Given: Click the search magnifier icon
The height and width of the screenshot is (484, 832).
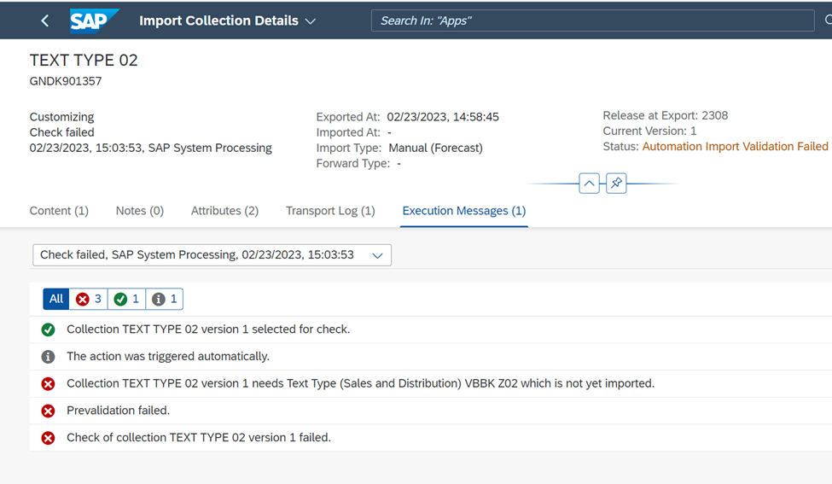Looking at the screenshot, I should pos(829,20).
